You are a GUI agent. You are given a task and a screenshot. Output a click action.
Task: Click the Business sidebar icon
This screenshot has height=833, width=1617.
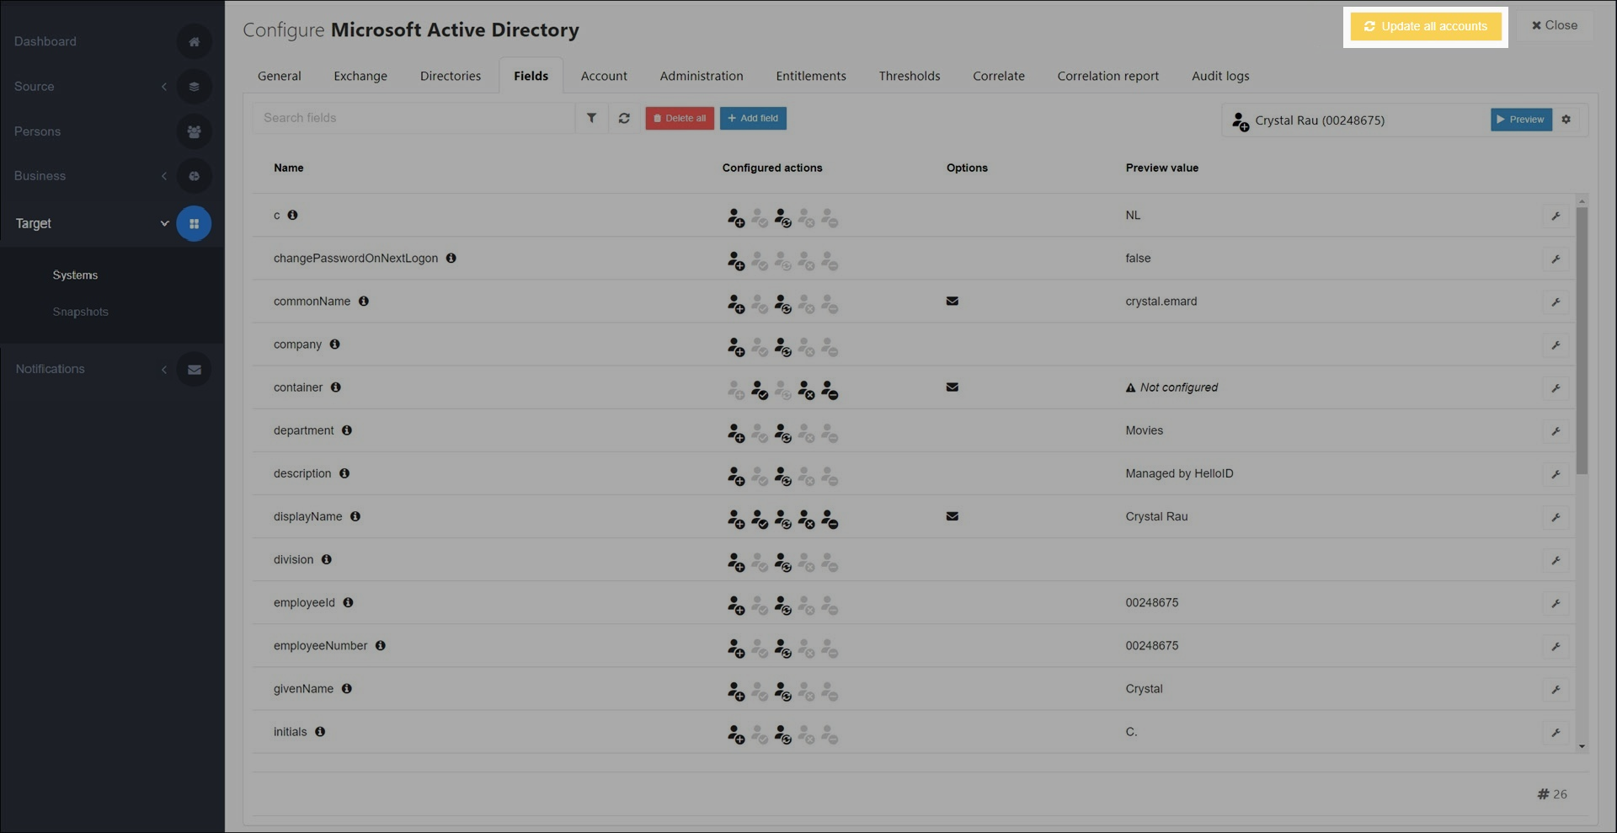point(194,176)
